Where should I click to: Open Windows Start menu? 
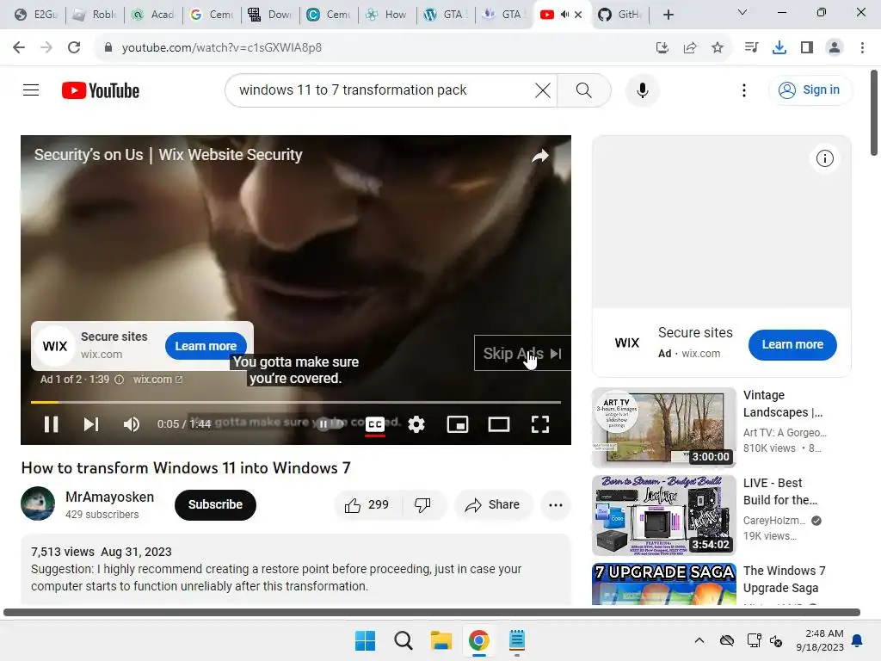coord(365,640)
